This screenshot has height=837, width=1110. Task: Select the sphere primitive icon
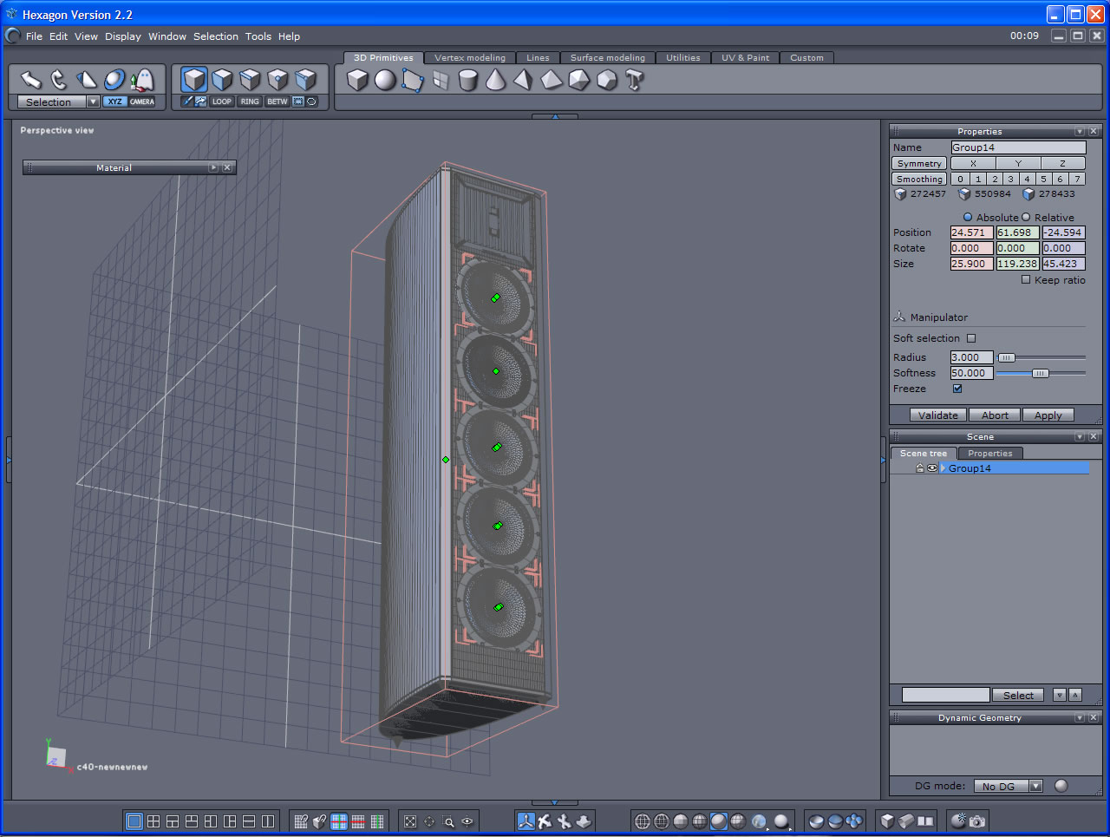(x=385, y=81)
